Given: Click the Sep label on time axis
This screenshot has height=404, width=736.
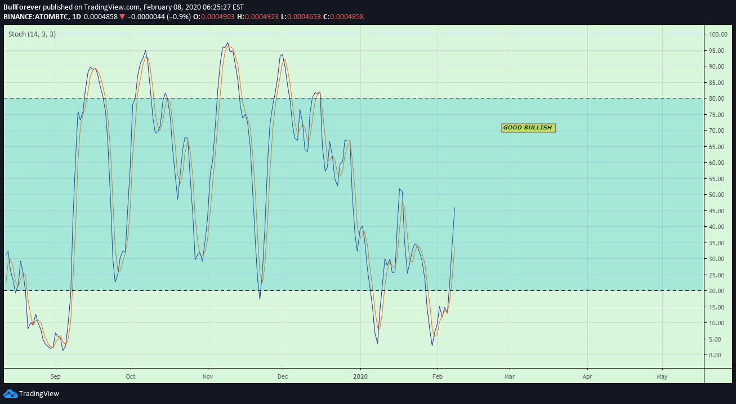Looking at the screenshot, I should 55,376.
